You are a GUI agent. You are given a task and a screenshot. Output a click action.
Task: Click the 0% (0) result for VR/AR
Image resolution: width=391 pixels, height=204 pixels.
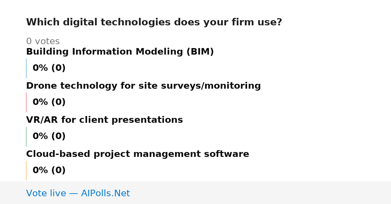[49, 136]
